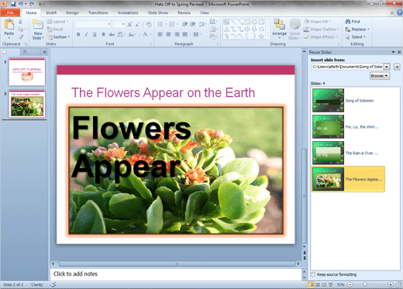Close the Reuse Slides pane
This screenshot has height=289, width=403.
(399, 52)
